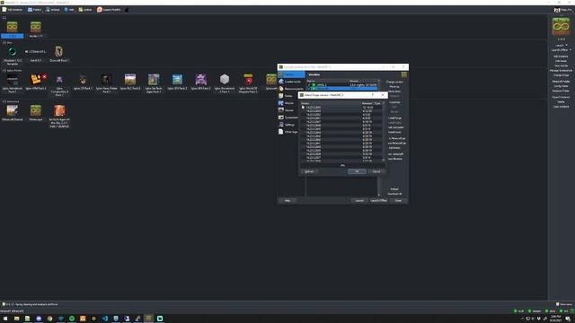575x323 pixels.
Task: Click OK in Select Forge version dialog
Action: pyautogui.click(x=357, y=171)
